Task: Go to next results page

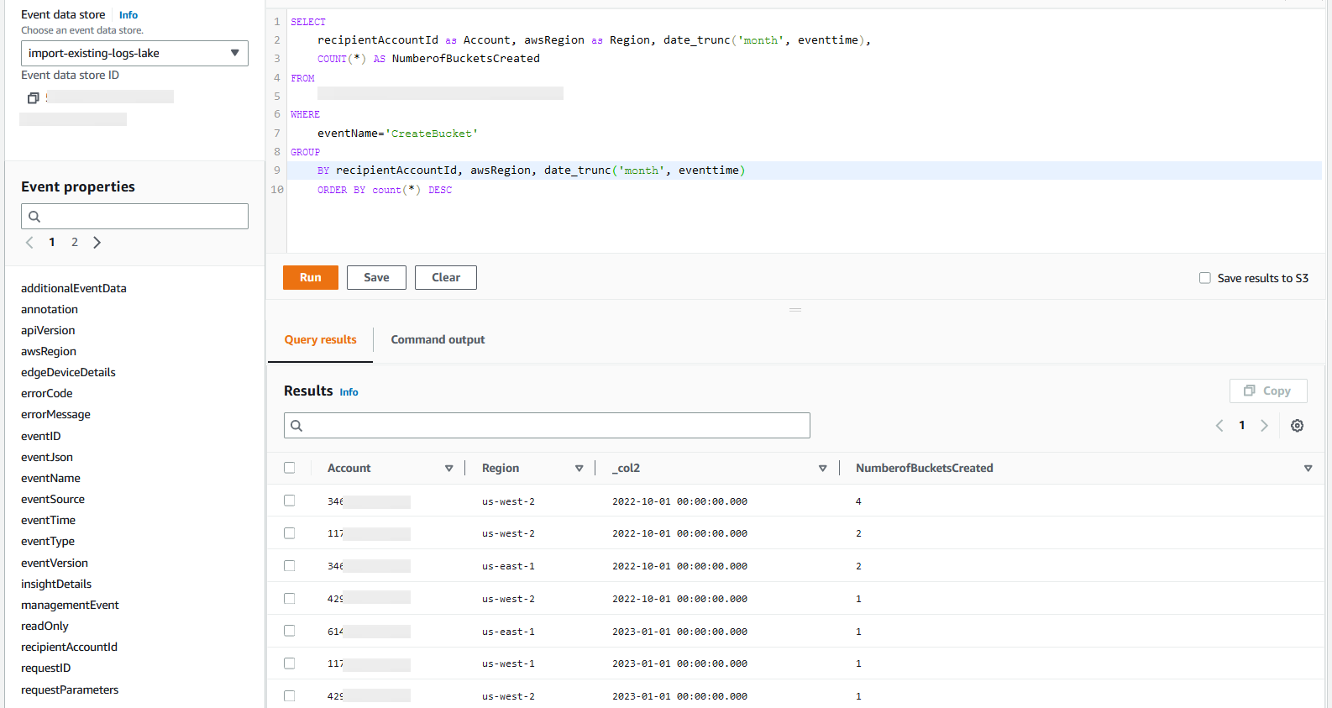Action: [x=1264, y=426]
